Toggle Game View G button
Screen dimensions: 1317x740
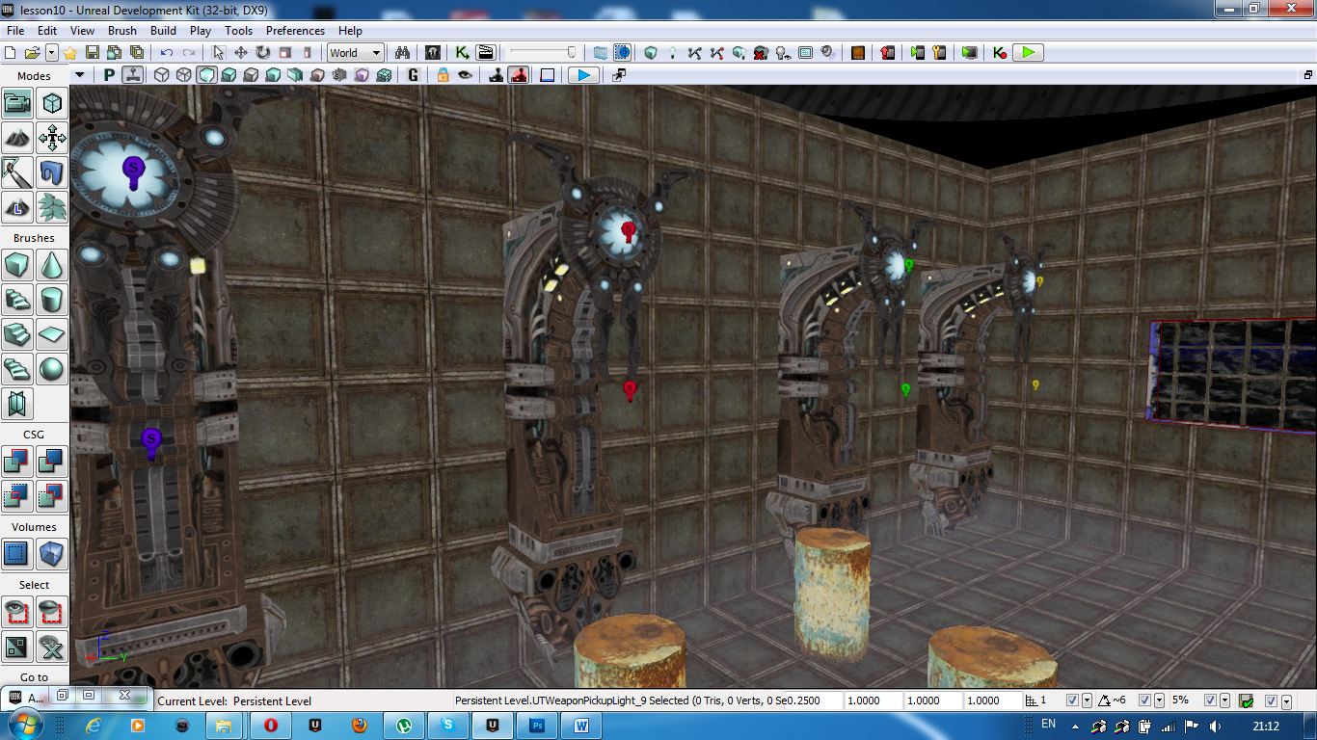pos(414,75)
